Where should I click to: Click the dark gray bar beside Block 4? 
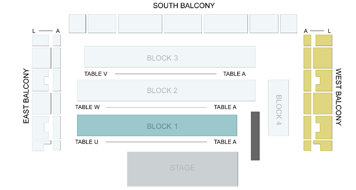(x=255, y=136)
